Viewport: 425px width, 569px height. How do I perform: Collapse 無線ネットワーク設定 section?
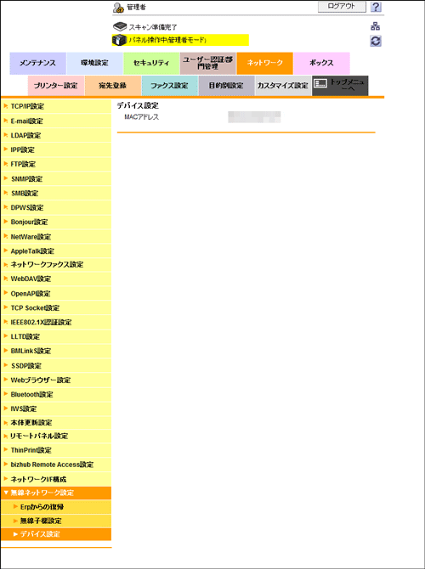(56, 493)
